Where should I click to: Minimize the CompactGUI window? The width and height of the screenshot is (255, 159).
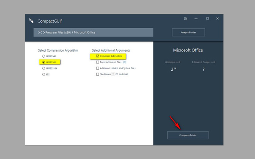pyautogui.click(x=197, y=19)
